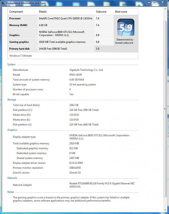Click the Base score column header
This screenshot has width=169, height=214.
(121, 12)
